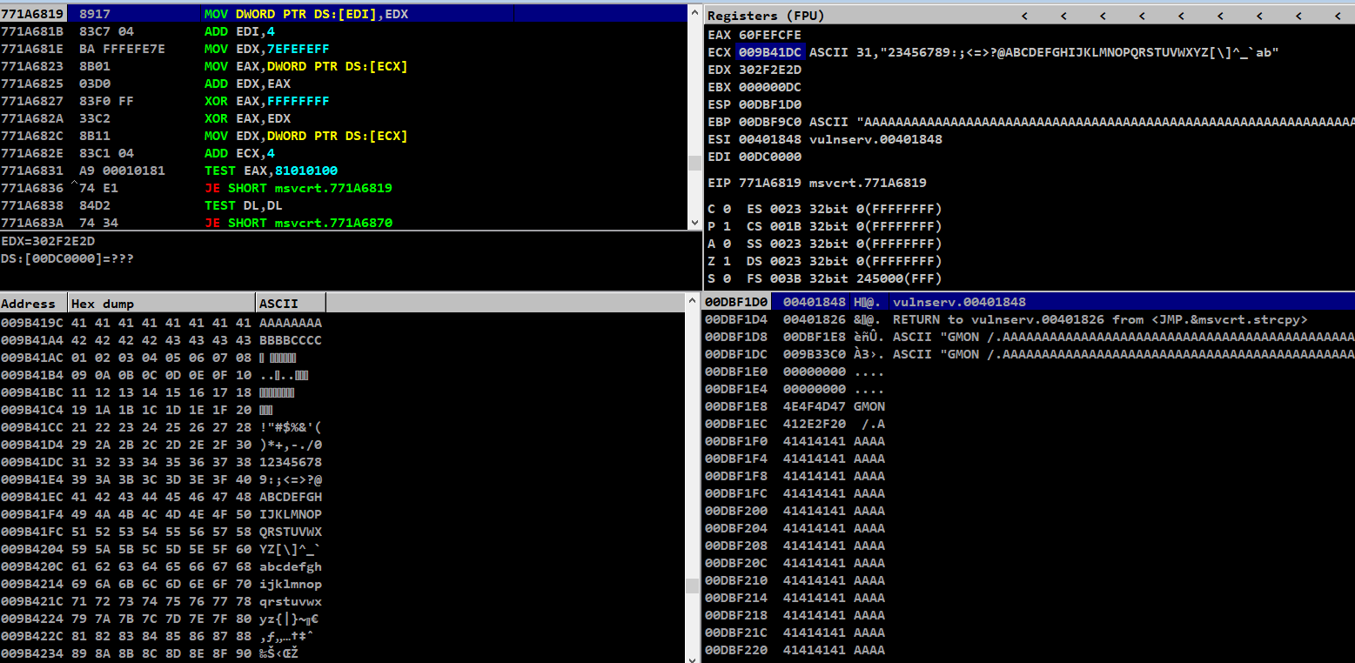This screenshot has height=663, width=1355.
Task: Select the EDX register value 302F2E2D
Action: tap(770, 70)
